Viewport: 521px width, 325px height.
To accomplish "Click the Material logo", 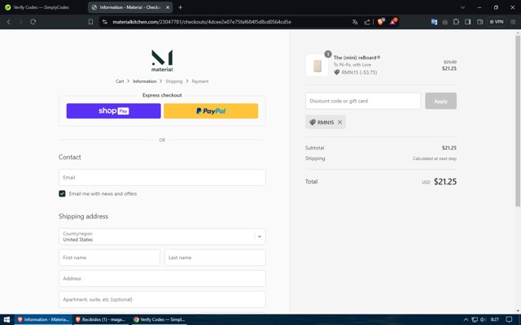I will click(x=162, y=60).
